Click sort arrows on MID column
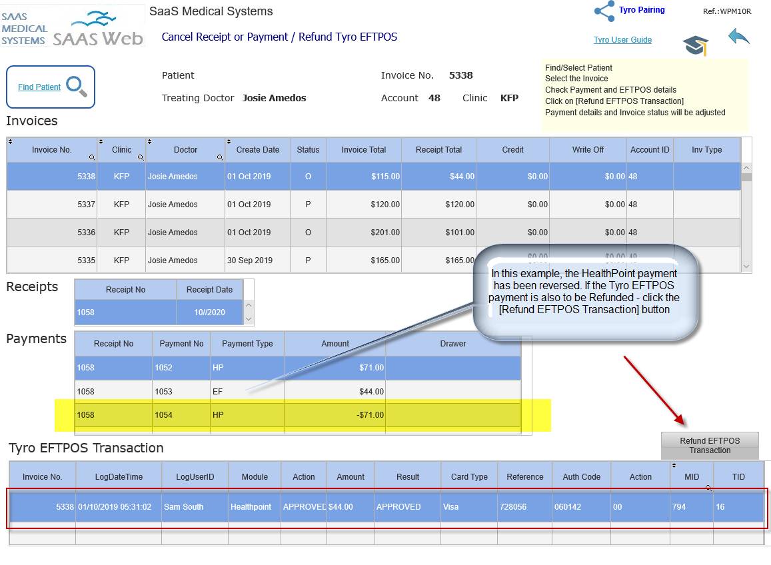Image resolution: width=771 pixels, height=565 pixels. tap(674, 465)
